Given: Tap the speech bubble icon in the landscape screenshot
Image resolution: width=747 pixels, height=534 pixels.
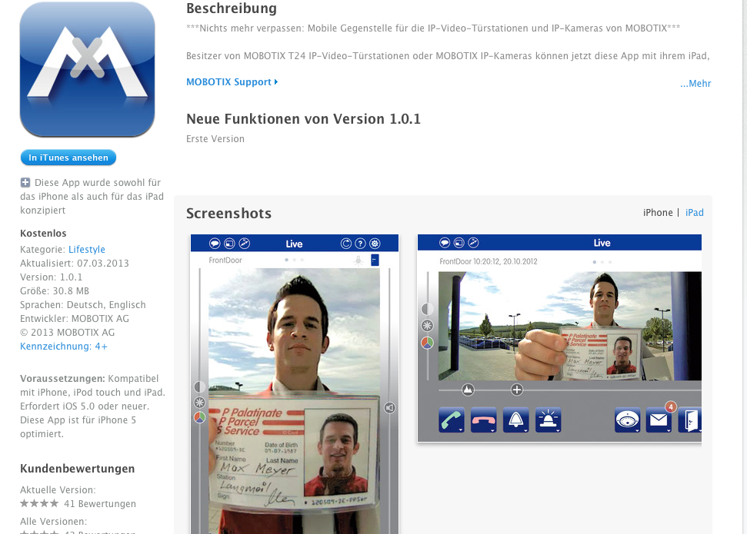Looking at the screenshot, I should pos(445,243).
